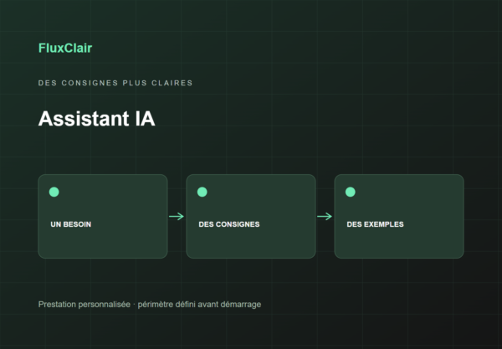
Task: Open the 'UN BESOIN' card
Action: point(103,216)
